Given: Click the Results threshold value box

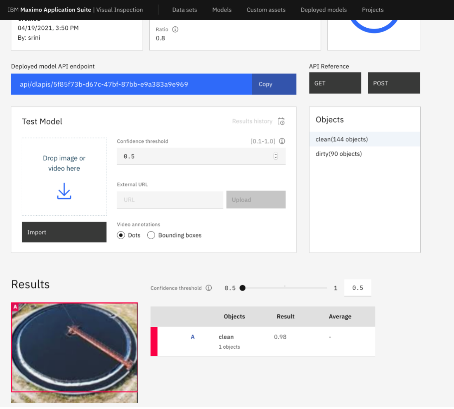Looking at the screenshot, I should (x=357, y=288).
